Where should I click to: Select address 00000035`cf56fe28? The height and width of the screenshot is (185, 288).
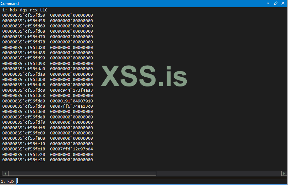coord(24,160)
